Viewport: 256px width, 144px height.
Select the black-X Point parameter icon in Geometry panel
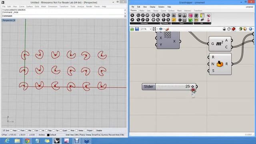132,15
